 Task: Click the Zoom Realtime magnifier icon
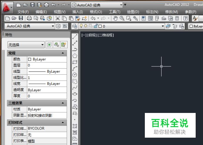(x=122, y=18)
